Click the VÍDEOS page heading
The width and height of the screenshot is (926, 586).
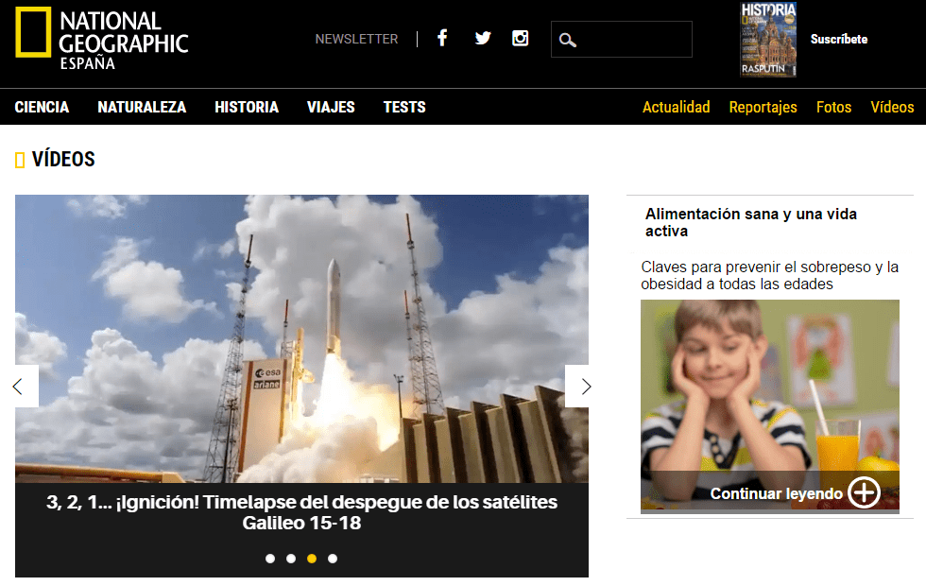click(63, 159)
